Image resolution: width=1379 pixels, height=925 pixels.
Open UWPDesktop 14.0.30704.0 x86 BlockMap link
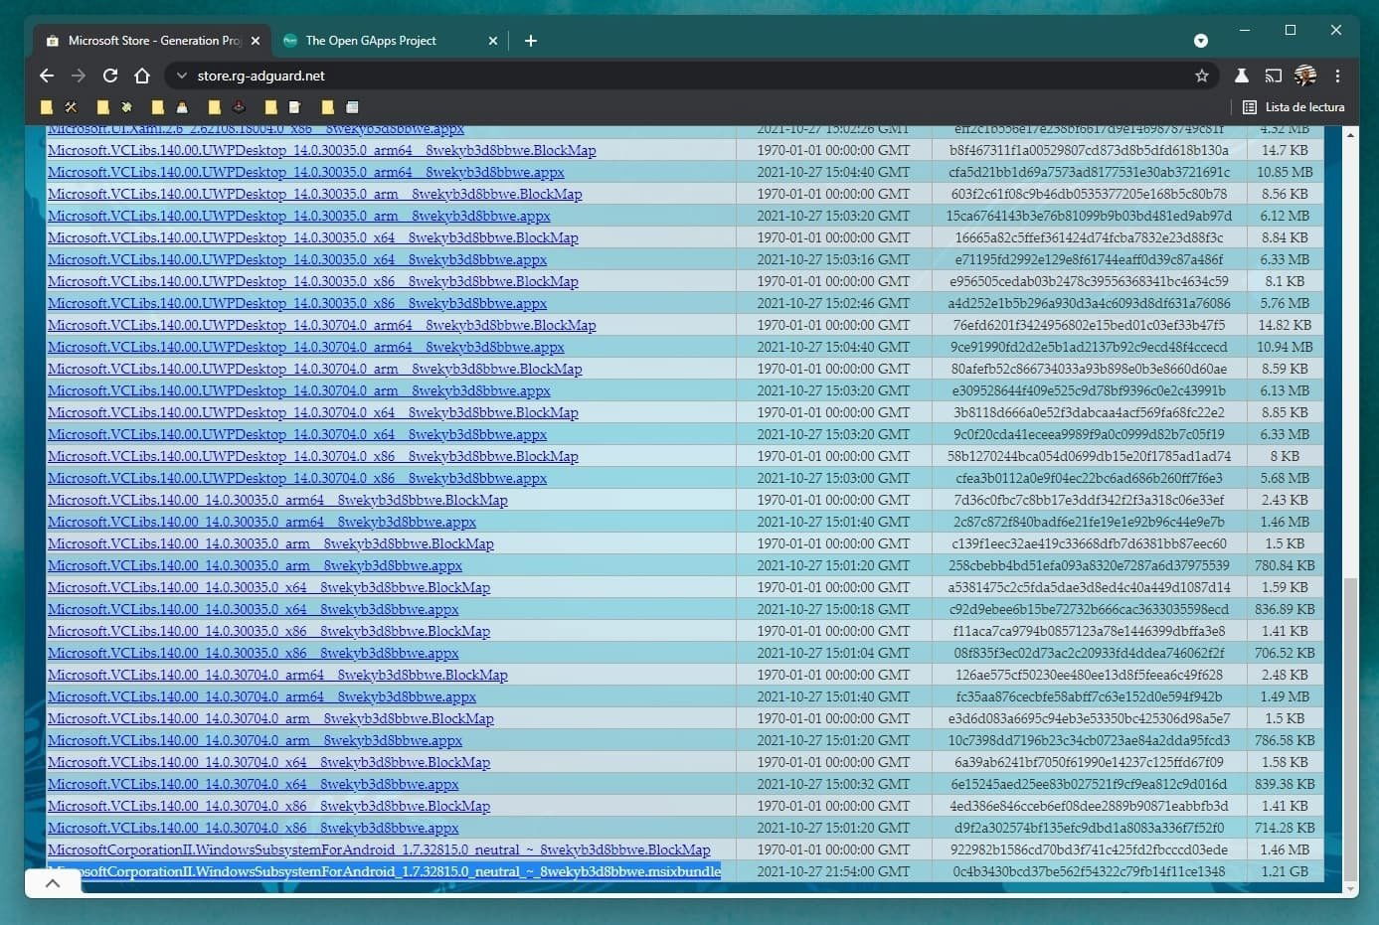coord(313,456)
